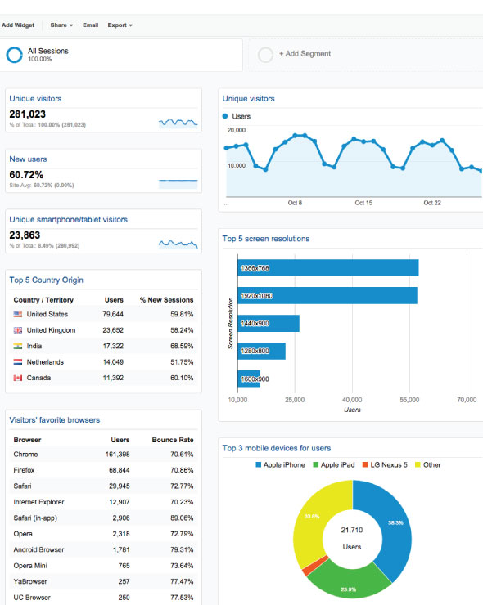Click the 23,863 smartphone visitors value

[25, 235]
